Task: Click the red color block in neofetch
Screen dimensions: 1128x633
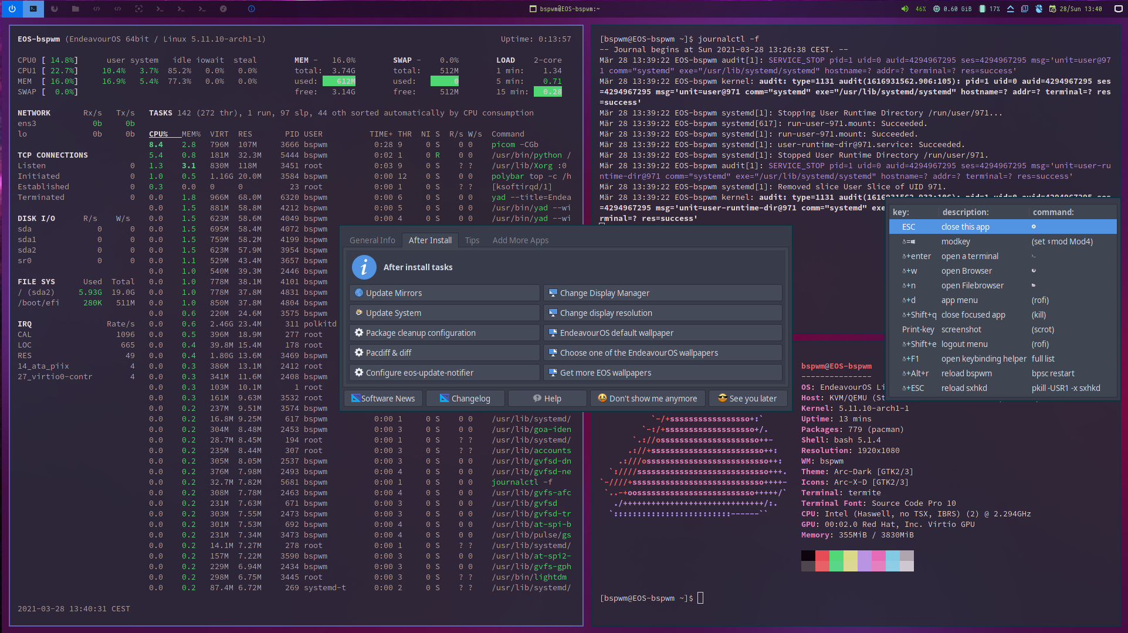Action: 822,557
